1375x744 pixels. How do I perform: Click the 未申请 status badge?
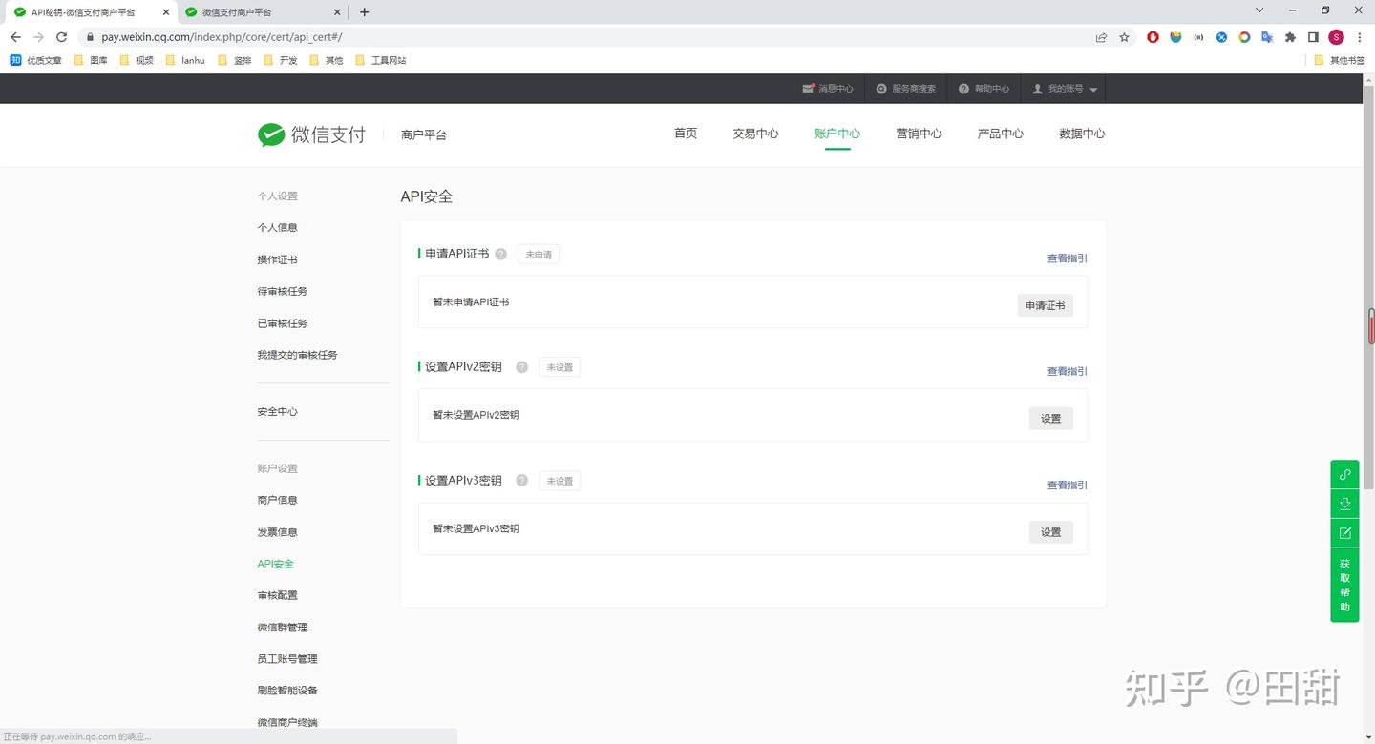pyautogui.click(x=539, y=255)
